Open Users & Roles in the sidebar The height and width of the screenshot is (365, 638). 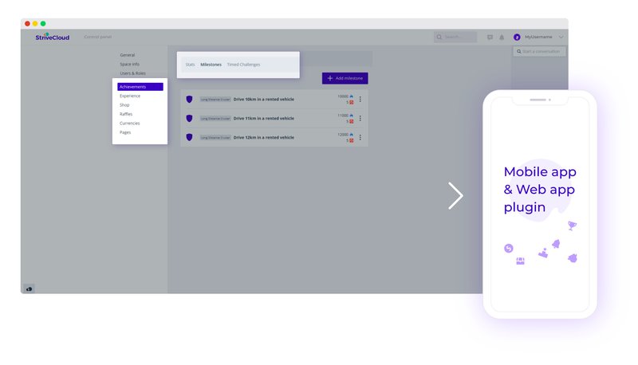click(132, 73)
